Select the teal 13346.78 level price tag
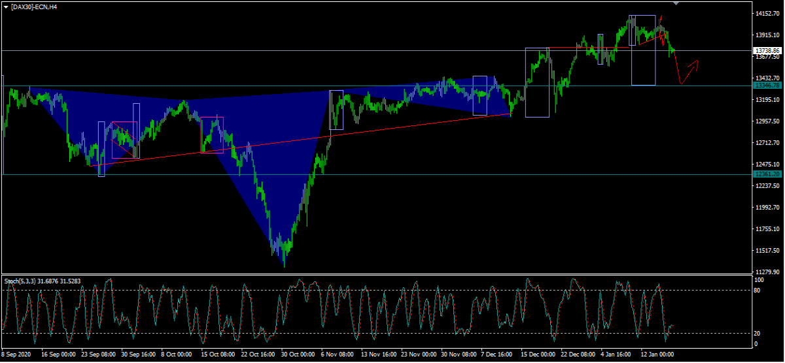785x363 pixels. [767, 86]
